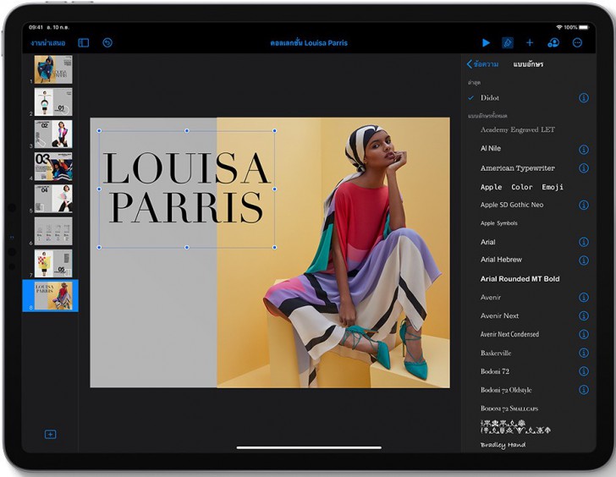This screenshot has width=616, height=477.
Task: Choose the Arial font from the list
Action: (x=488, y=242)
